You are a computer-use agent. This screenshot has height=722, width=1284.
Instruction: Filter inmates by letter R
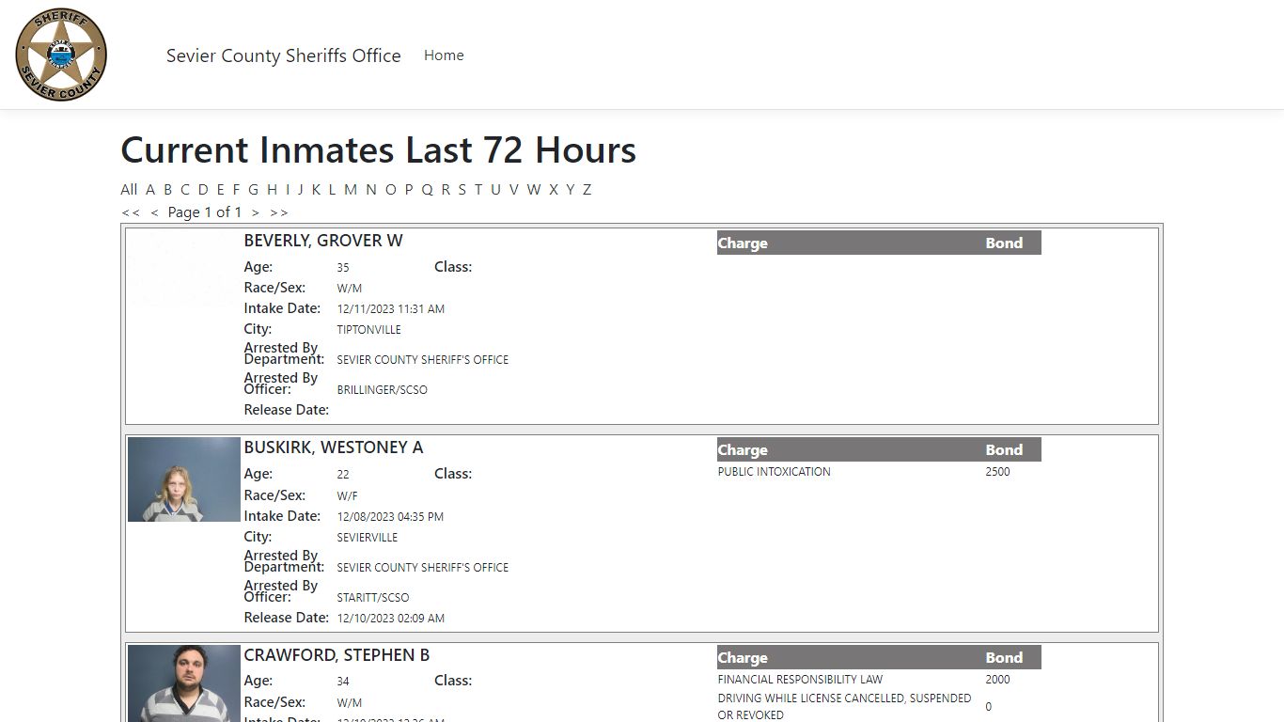(446, 189)
